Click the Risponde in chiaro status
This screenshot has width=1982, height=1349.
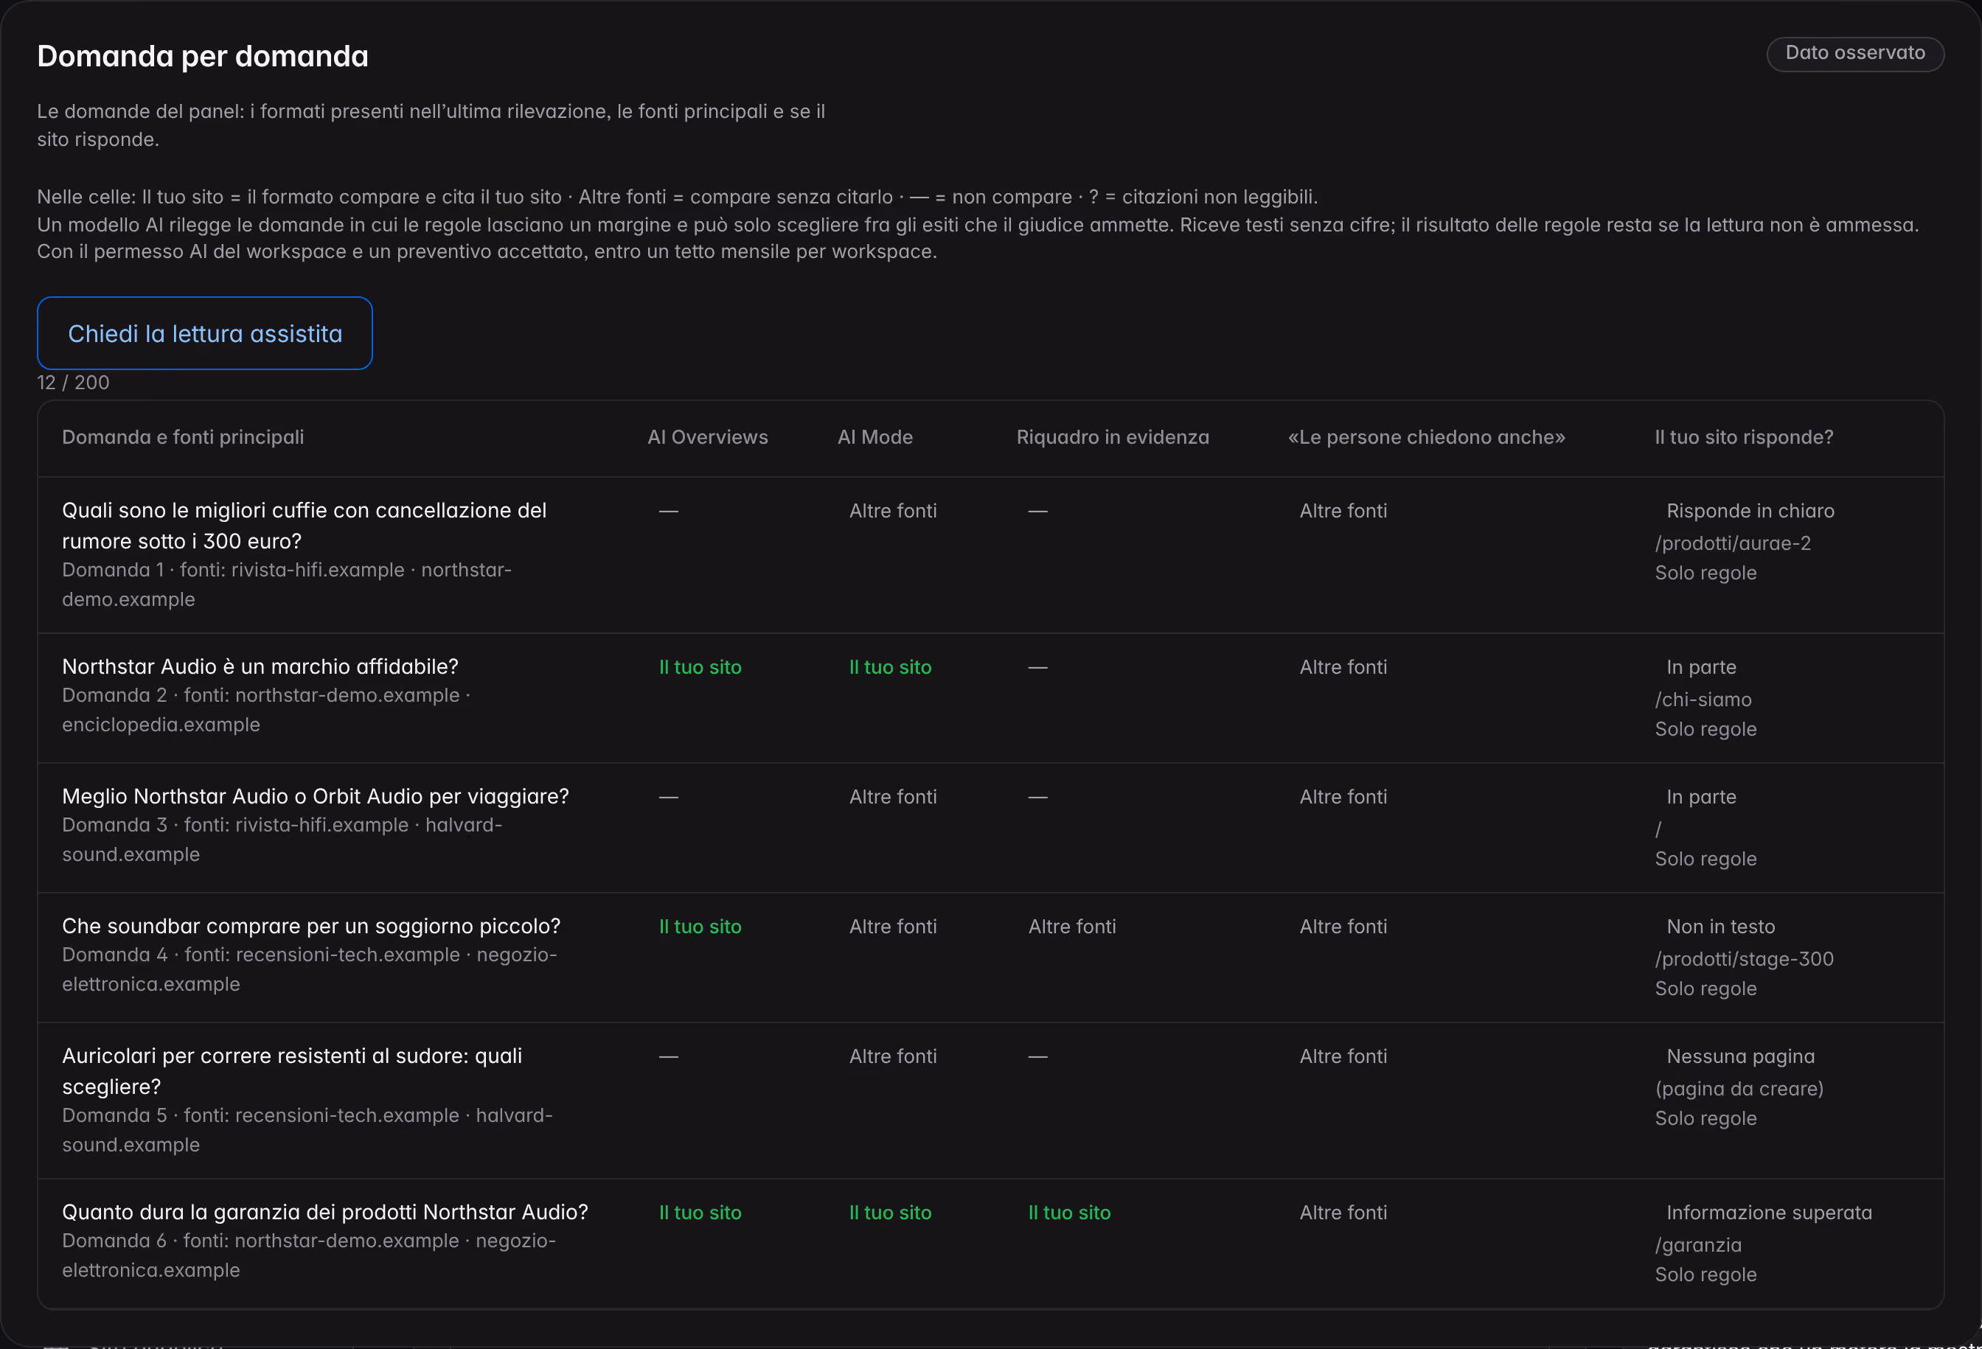coord(1749,511)
